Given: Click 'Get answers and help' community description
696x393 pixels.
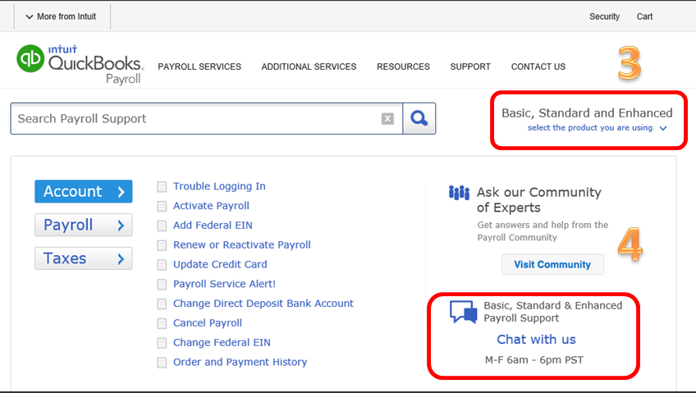Looking at the screenshot, I should (x=543, y=231).
